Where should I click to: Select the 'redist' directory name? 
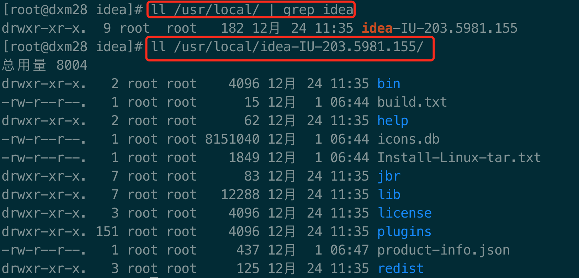click(x=400, y=268)
